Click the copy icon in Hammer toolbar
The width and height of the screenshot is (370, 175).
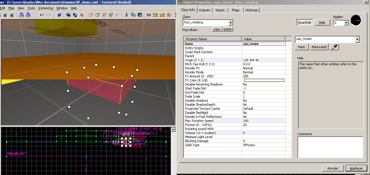tap(133, 15)
